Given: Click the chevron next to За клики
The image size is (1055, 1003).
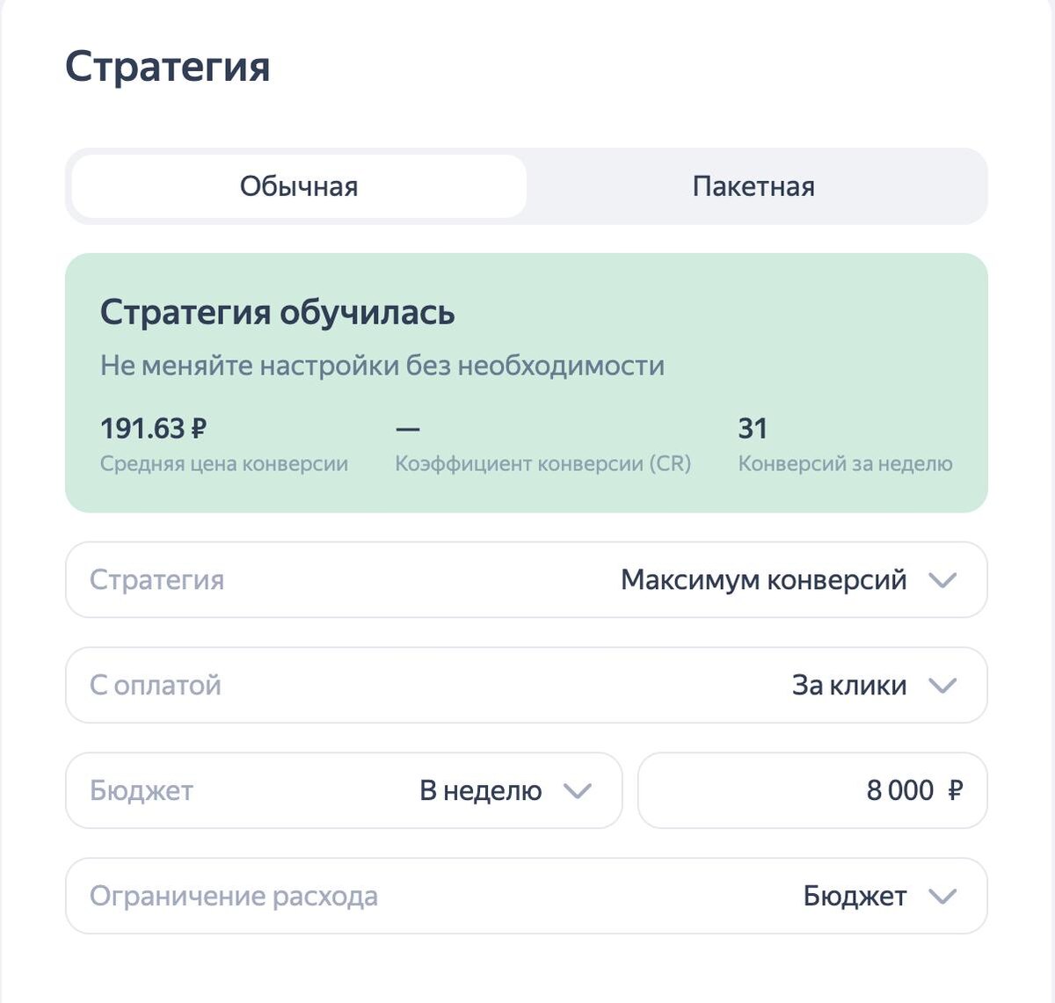Looking at the screenshot, I should [942, 686].
